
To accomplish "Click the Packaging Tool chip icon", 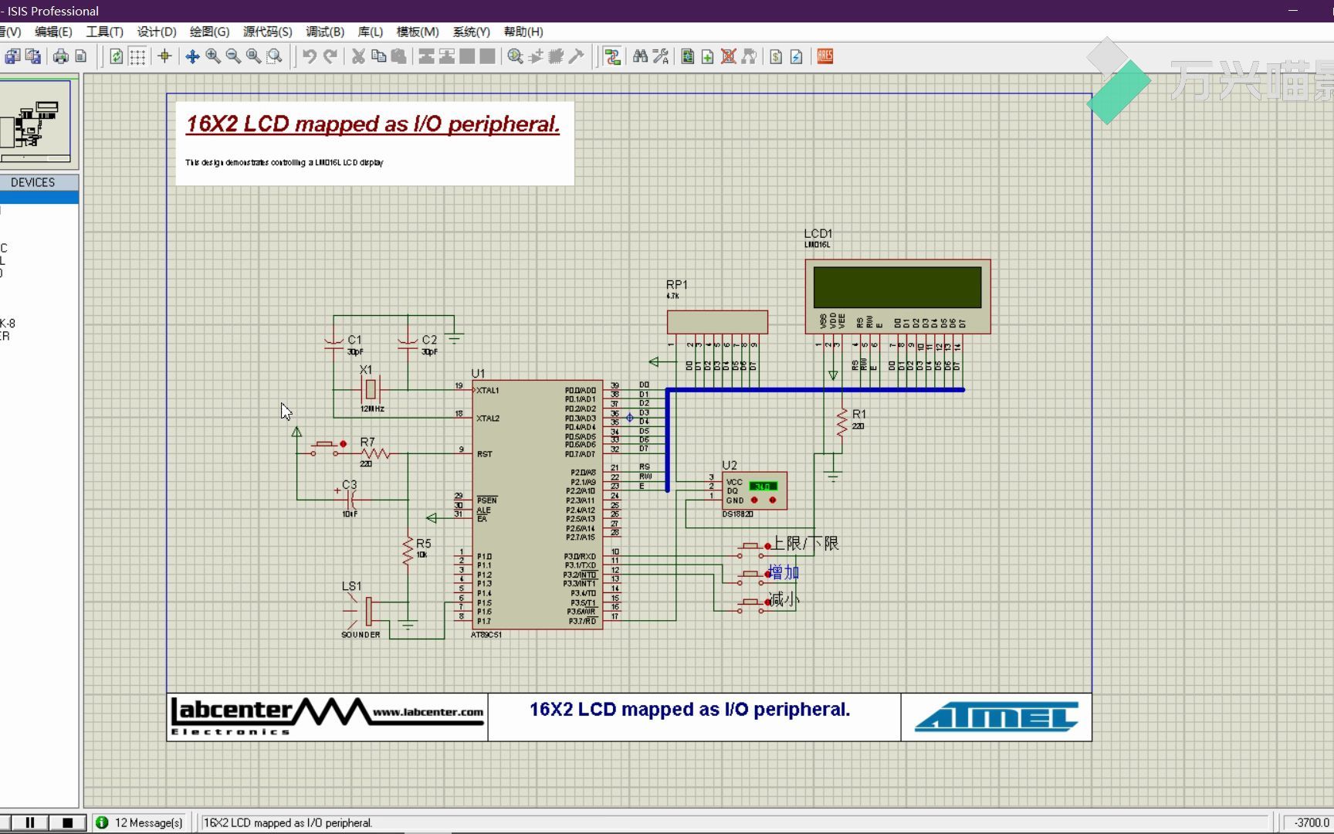I will click(556, 56).
